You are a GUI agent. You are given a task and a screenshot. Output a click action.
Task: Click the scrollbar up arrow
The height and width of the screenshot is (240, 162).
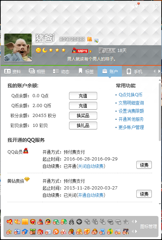pos(160,80)
